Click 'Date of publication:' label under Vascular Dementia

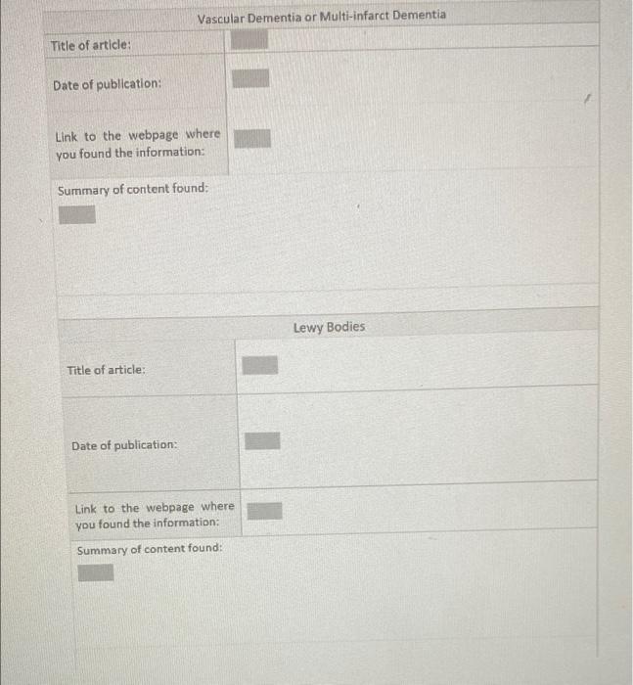point(107,84)
